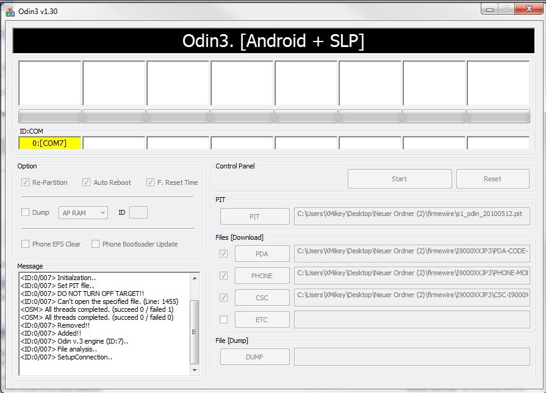Close the Odin3 window
The height and width of the screenshot is (393, 546).
point(529,9)
